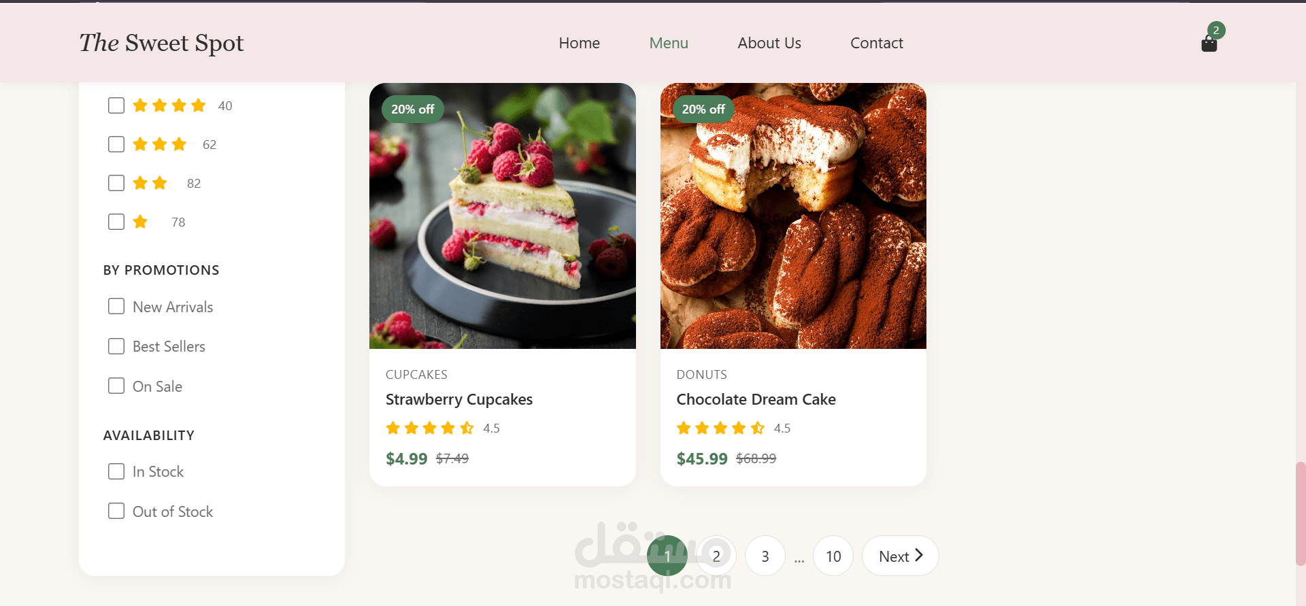The height and width of the screenshot is (606, 1306).
Task: Check the New Arrivals checkbox
Action: 116,306
